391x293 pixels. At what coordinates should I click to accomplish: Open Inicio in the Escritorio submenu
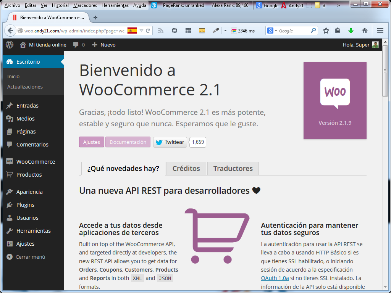click(x=13, y=76)
